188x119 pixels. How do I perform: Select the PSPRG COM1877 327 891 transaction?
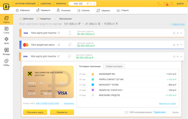pos(128,79)
